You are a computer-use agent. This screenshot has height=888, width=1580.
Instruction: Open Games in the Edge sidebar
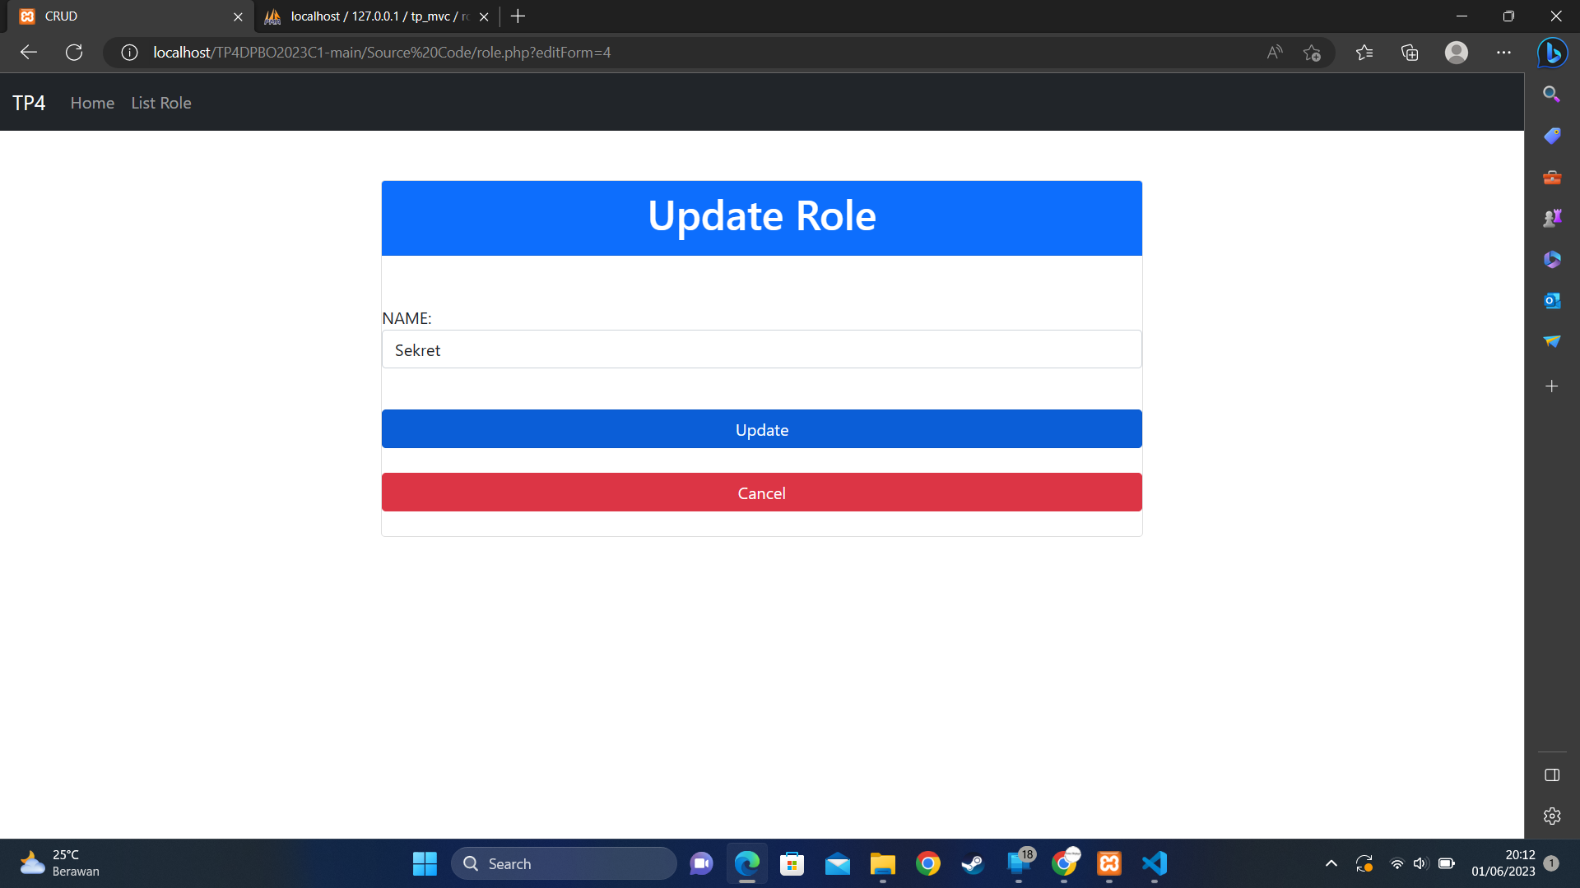(x=1552, y=218)
